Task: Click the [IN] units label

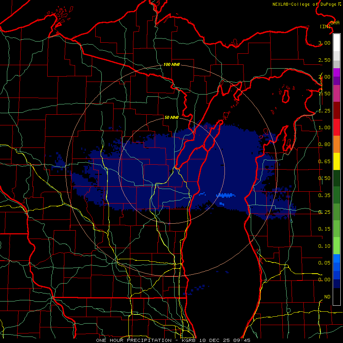Action: pos(325,26)
